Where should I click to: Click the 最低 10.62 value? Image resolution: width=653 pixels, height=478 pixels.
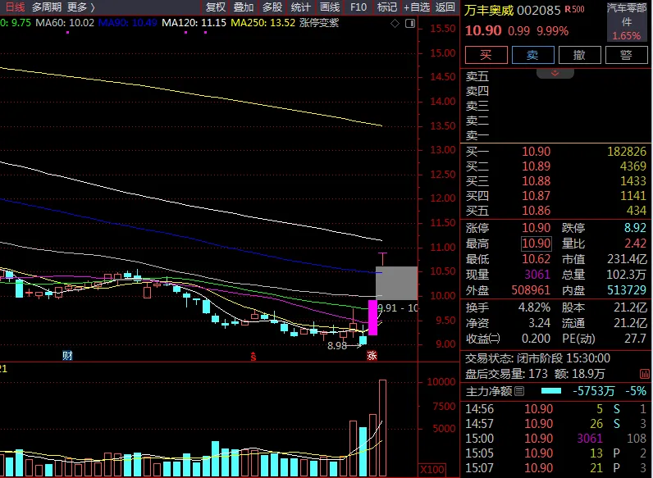click(537, 259)
